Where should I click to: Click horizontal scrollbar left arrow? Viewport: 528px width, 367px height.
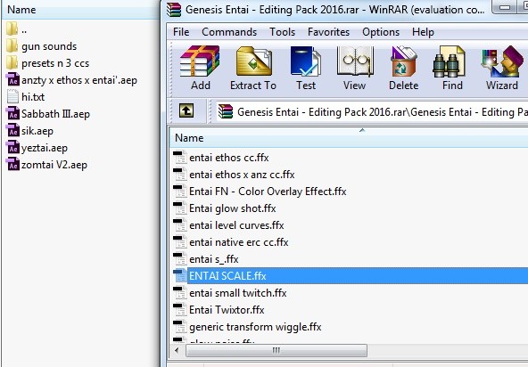(177, 350)
